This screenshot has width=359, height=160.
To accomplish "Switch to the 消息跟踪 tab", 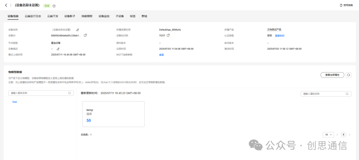I will coord(87,16).
